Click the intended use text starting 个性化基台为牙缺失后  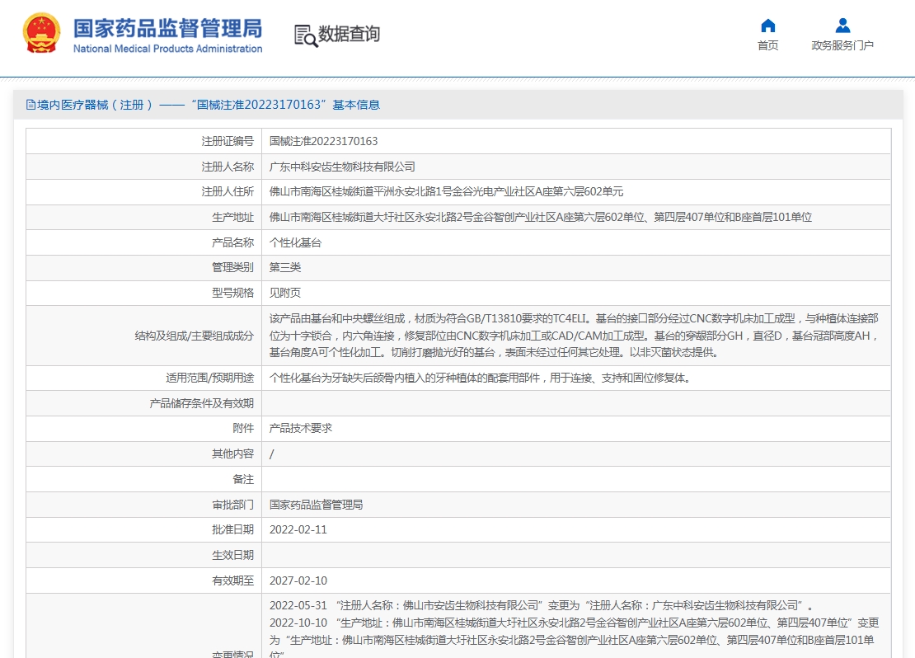point(480,378)
